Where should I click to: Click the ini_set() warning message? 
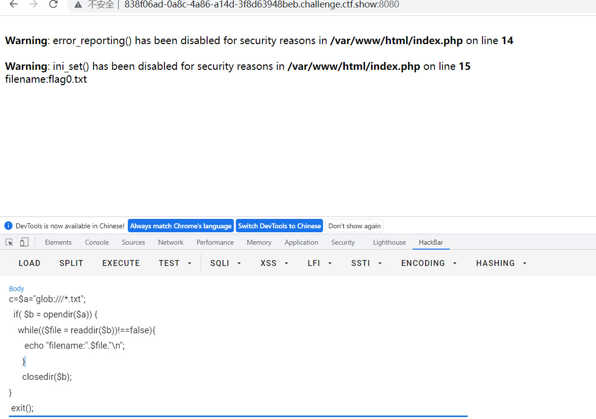pyautogui.click(x=238, y=66)
